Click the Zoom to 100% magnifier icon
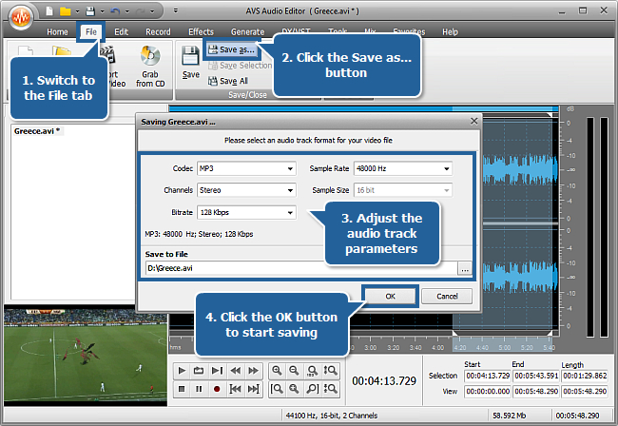This screenshot has width=618, height=426. 312,371
